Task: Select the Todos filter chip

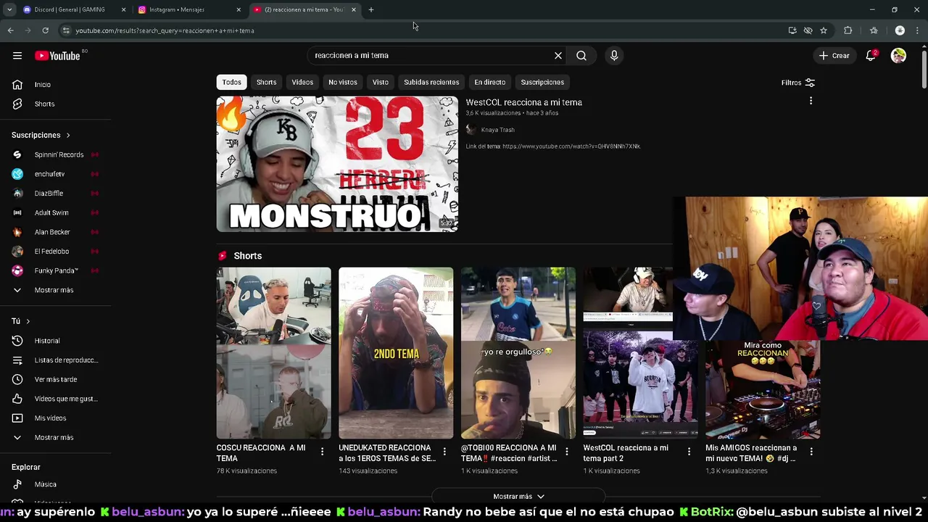Action: (x=232, y=82)
